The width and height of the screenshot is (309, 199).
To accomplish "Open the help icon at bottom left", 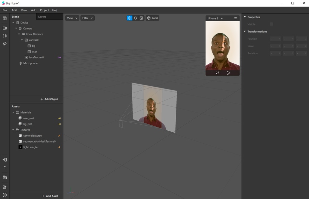I will click(5, 195).
